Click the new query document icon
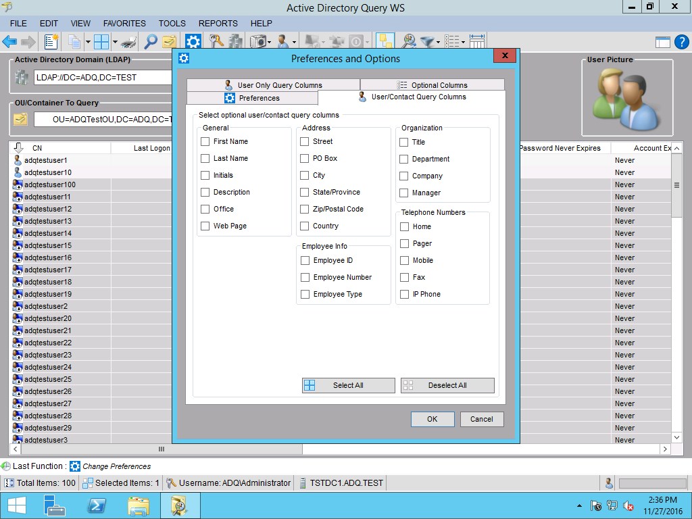 [x=51, y=42]
